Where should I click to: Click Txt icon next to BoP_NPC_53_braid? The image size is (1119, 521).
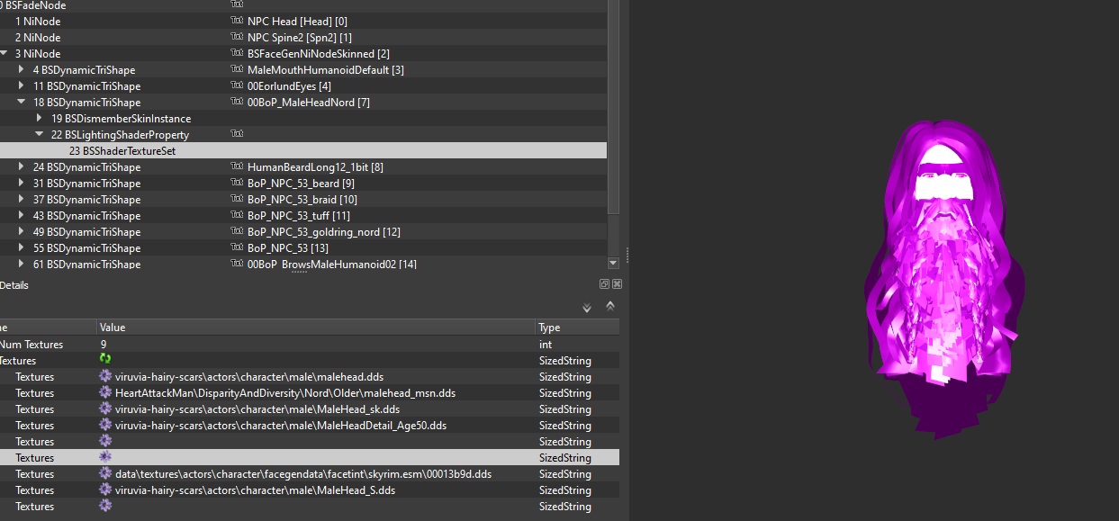pyautogui.click(x=237, y=198)
